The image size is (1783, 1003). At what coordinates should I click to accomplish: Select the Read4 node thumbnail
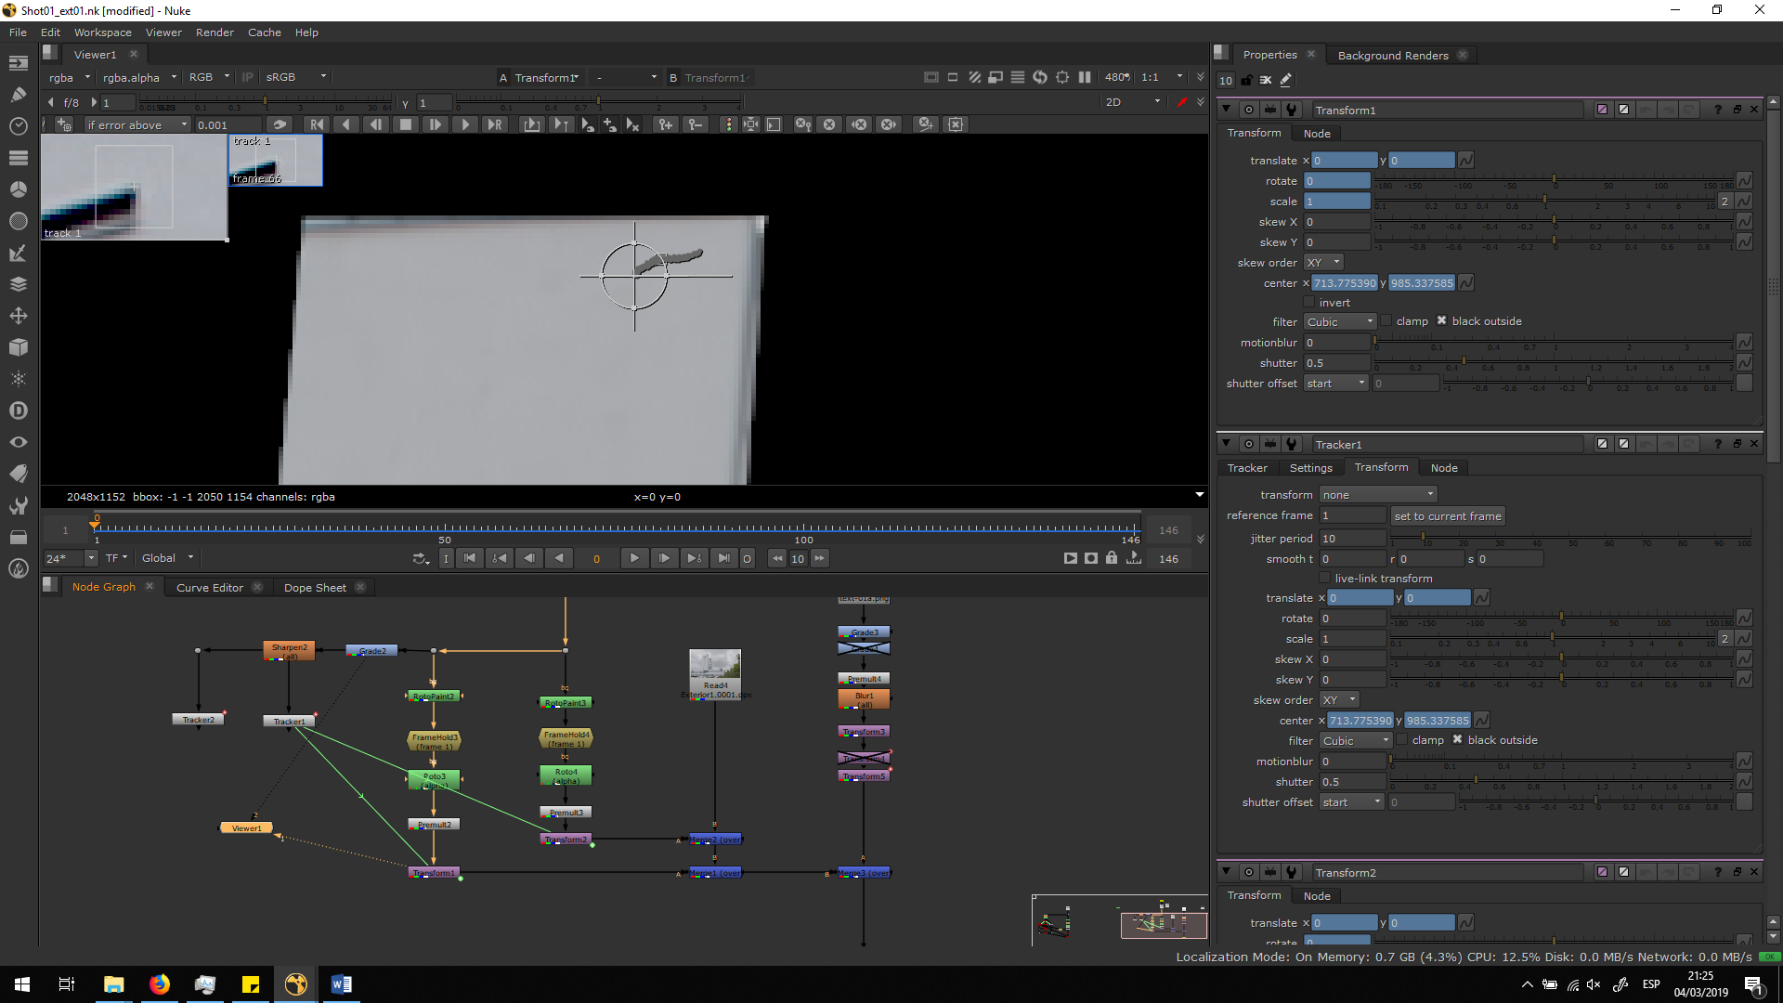pyautogui.click(x=715, y=665)
